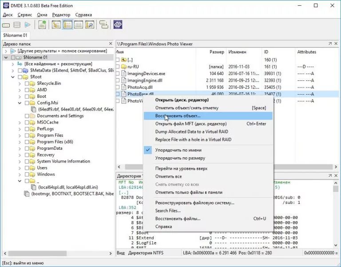Click the up-folder [..] icon
The height and width of the screenshot is (267, 341).
[124, 60]
